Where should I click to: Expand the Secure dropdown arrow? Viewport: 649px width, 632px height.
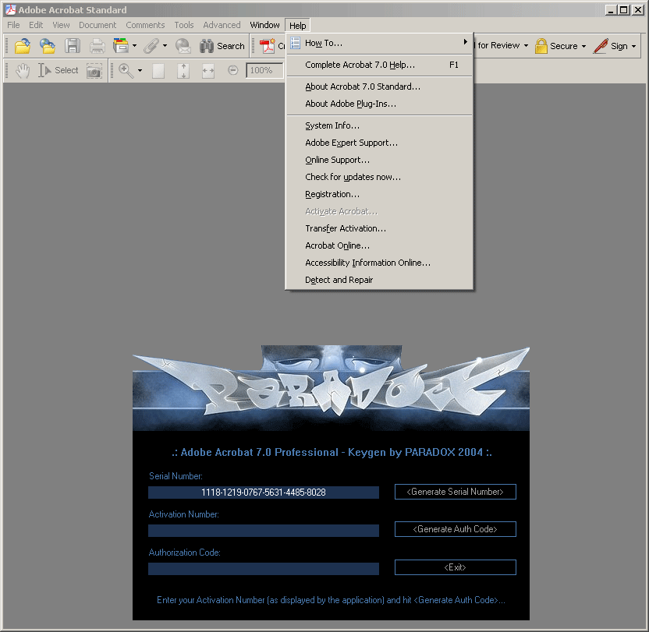(583, 46)
